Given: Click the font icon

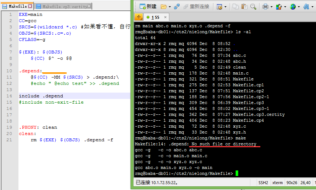Looking at the screenshot, I should 306,7.
